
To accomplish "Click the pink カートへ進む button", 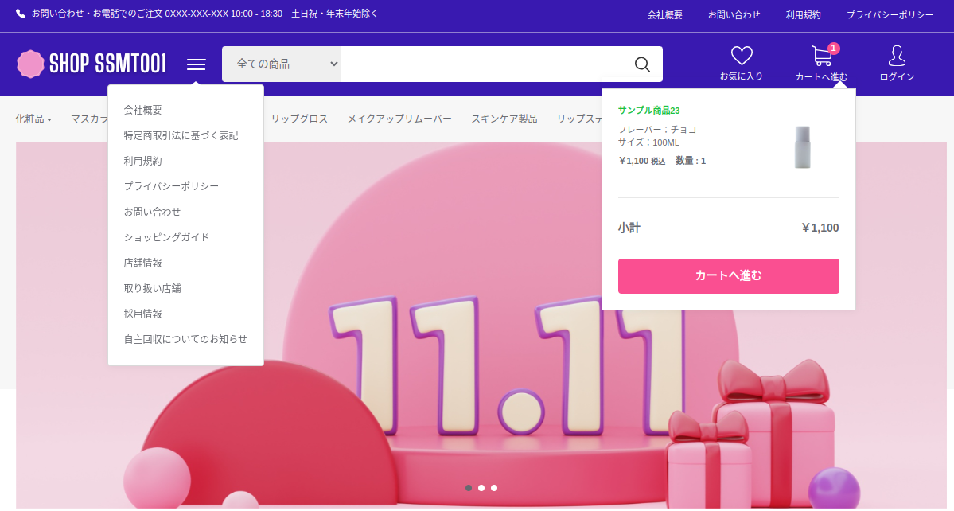I will (x=728, y=276).
